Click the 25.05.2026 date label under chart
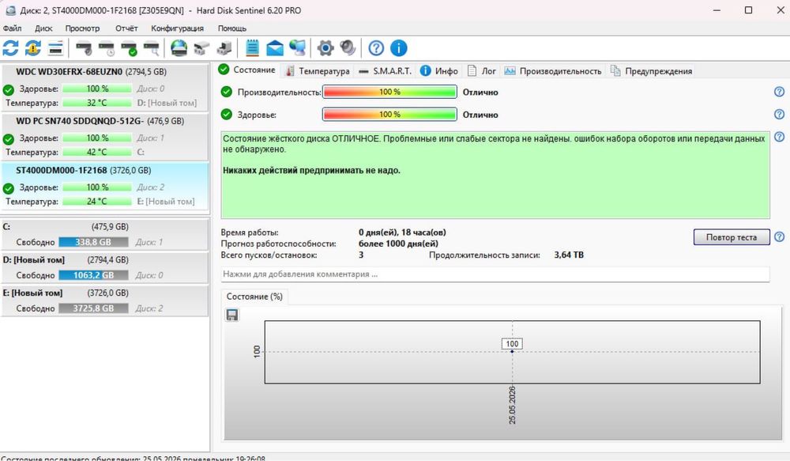The width and height of the screenshot is (790, 461). [513, 405]
